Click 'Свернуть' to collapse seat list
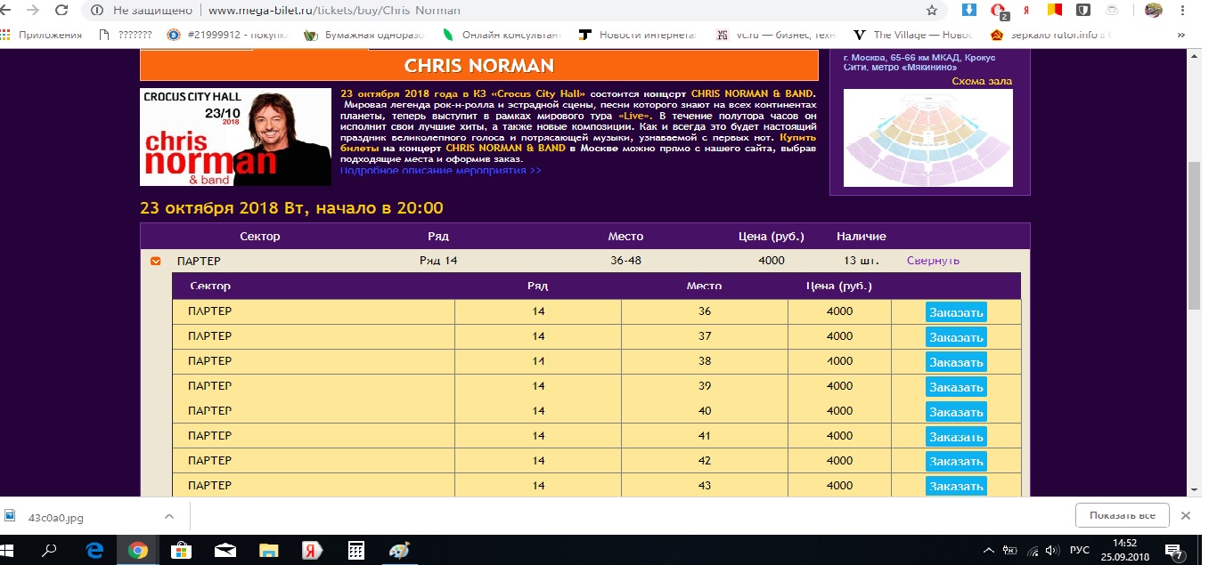The image size is (1217, 565). tap(933, 261)
